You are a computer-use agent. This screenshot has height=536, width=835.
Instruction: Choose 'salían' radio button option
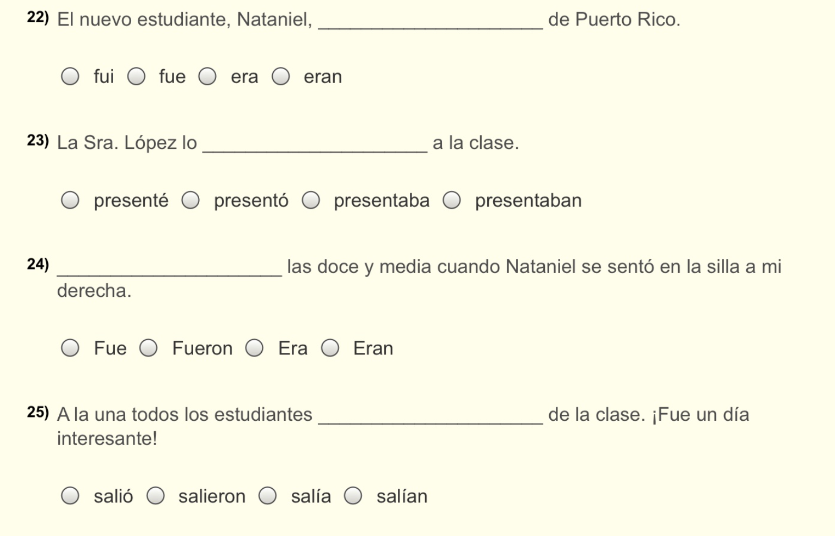tap(353, 496)
